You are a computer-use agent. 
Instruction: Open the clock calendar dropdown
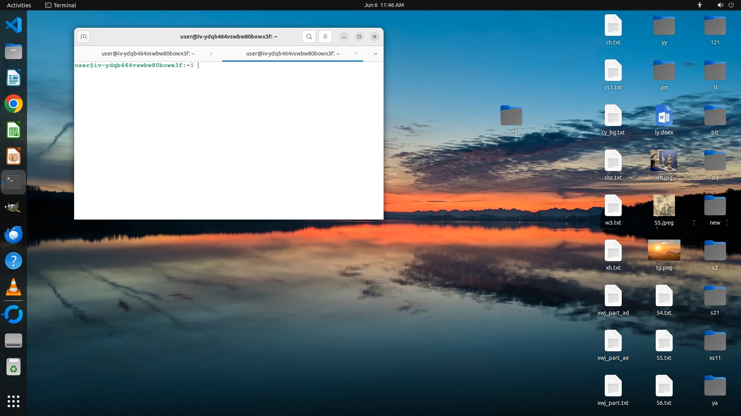[x=384, y=5]
